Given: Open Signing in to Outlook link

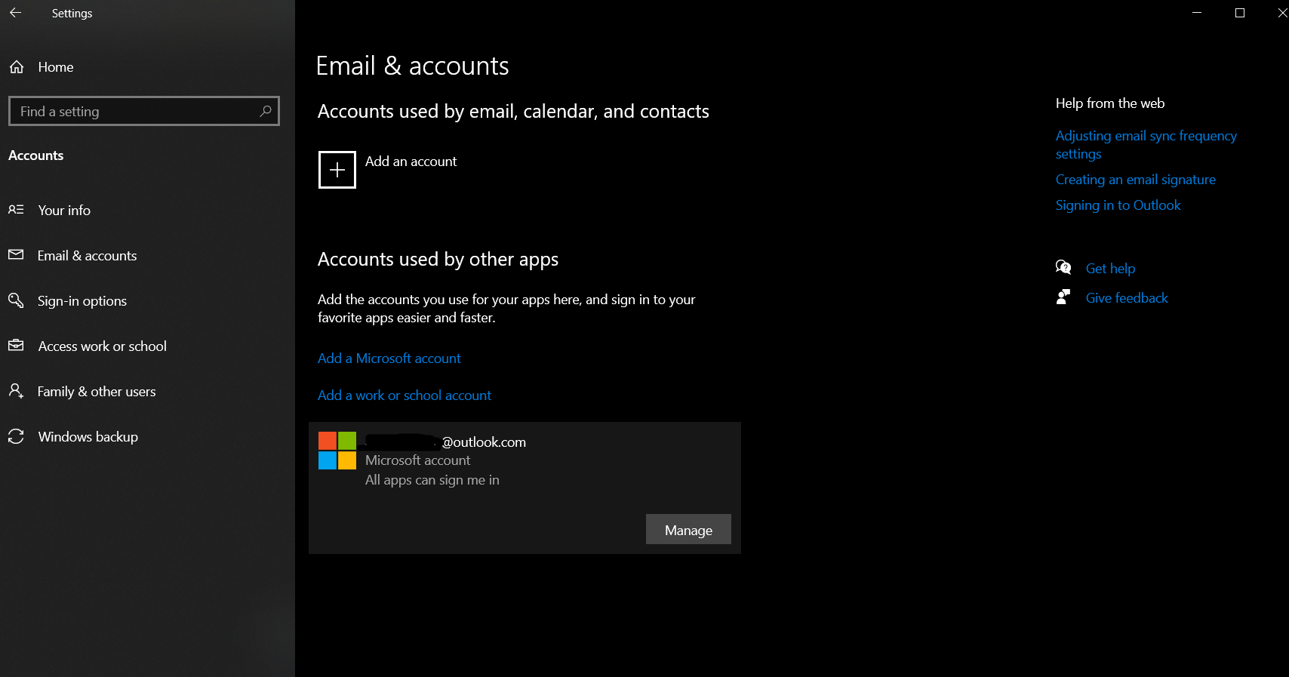Looking at the screenshot, I should [1118, 205].
